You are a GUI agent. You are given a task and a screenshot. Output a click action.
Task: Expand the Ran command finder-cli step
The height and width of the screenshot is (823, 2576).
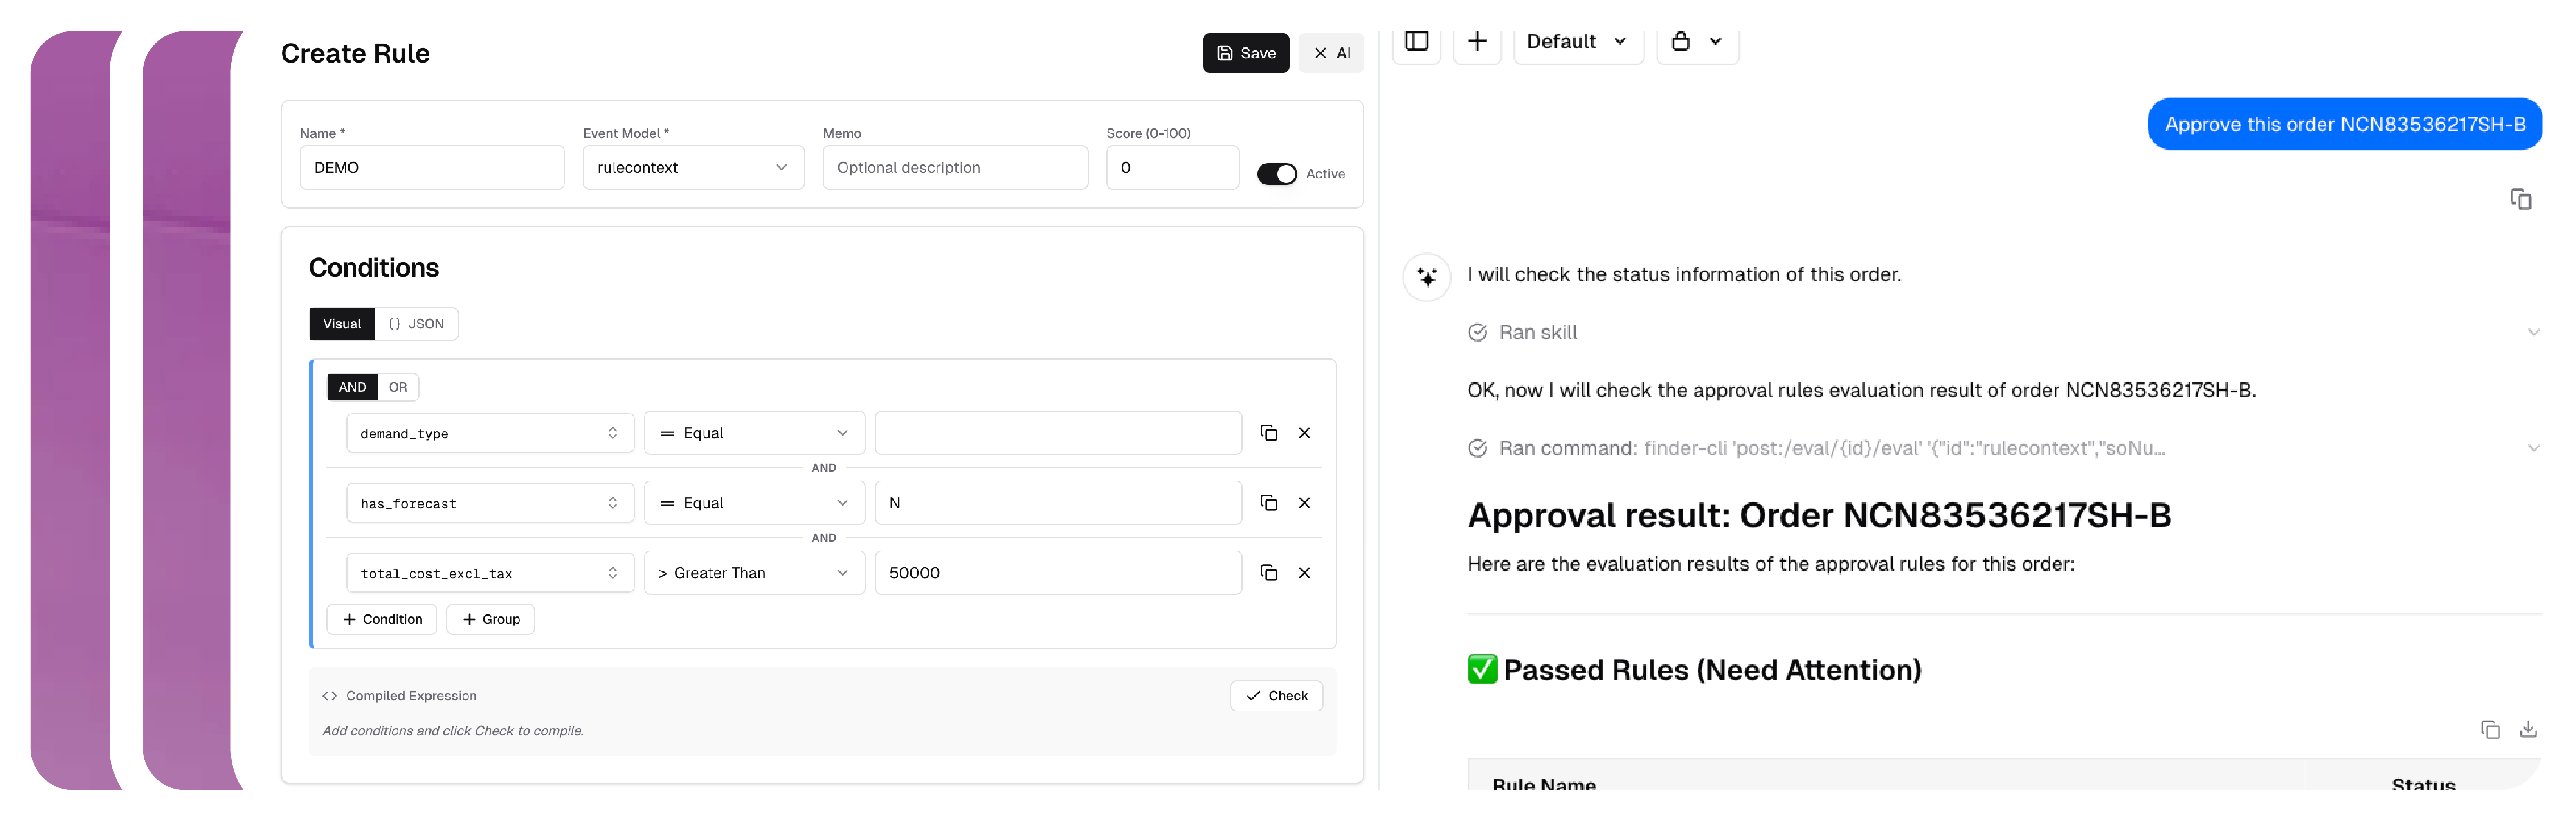point(2533,448)
